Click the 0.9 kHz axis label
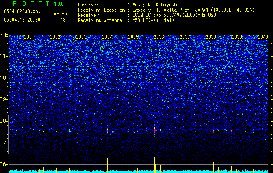The width and height of the screenshot is (273, 173). pos(3,99)
